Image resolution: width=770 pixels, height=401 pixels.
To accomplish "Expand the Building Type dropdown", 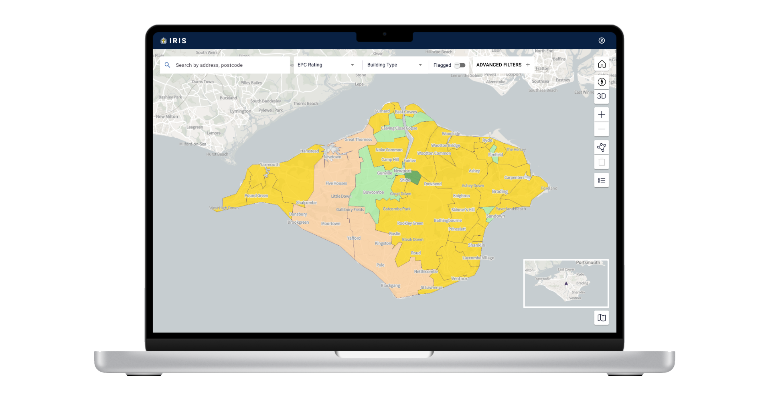I will (395, 65).
